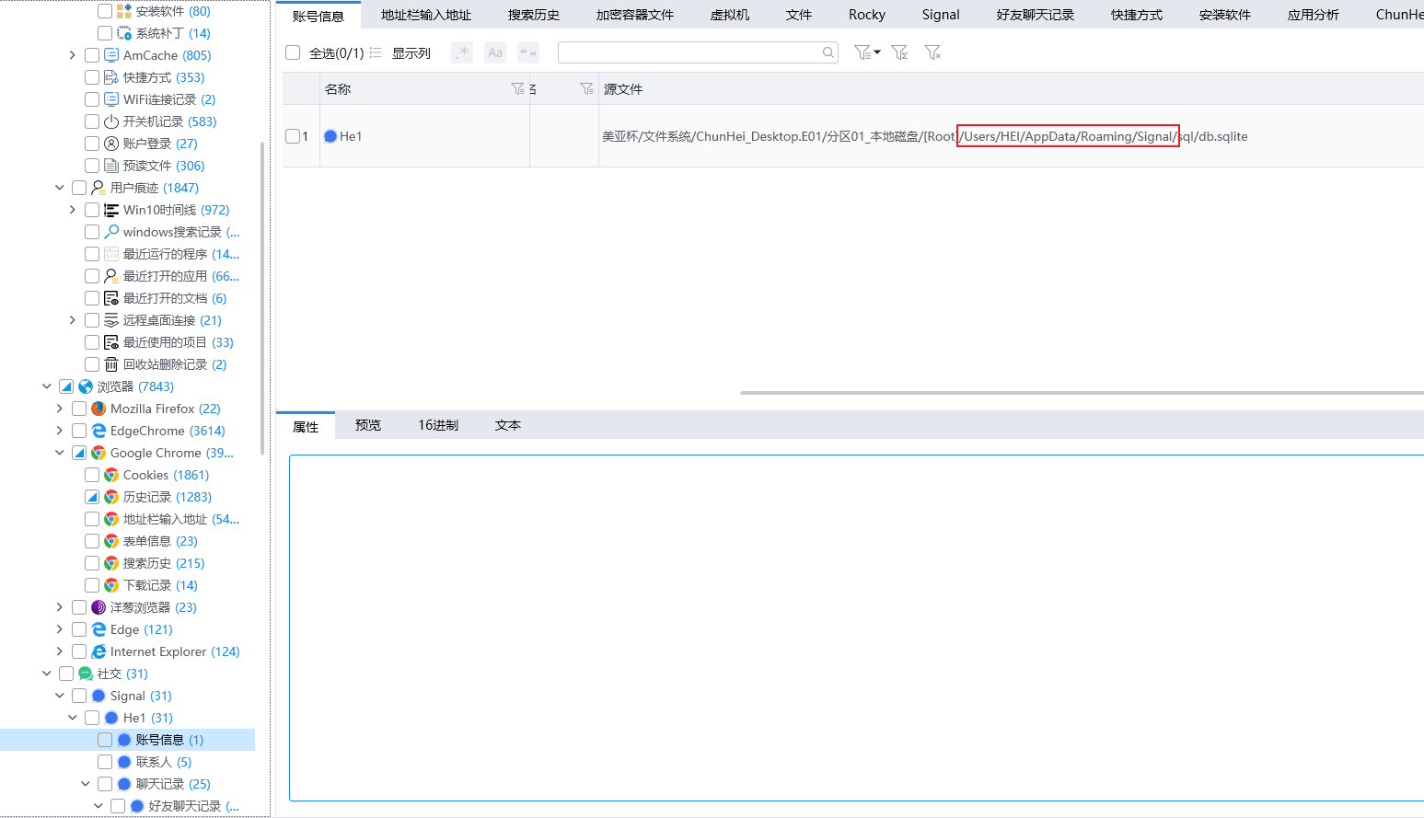Click filter icon in 名称 column header
This screenshot has height=818, width=1424.
click(x=517, y=88)
